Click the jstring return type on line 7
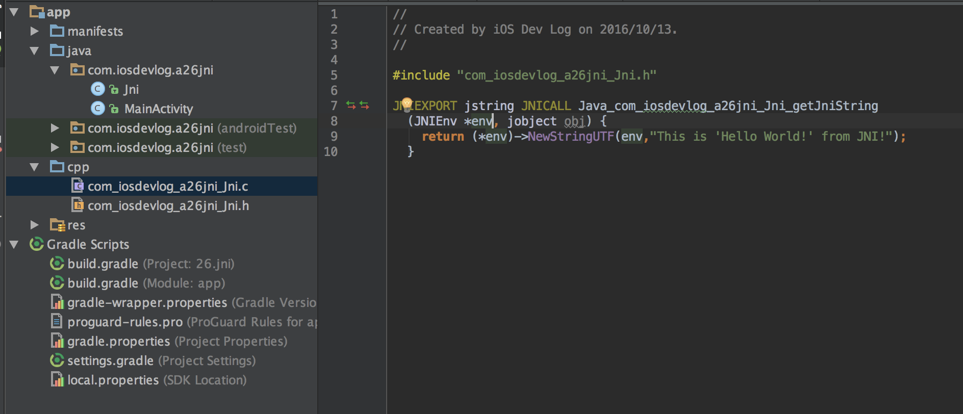The image size is (963, 414). (x=489, y=106)
